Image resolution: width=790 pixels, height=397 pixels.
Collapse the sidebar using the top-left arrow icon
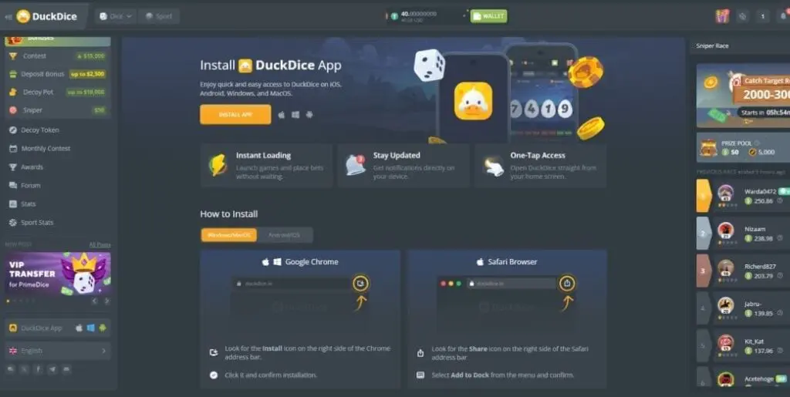pos(8,16)
